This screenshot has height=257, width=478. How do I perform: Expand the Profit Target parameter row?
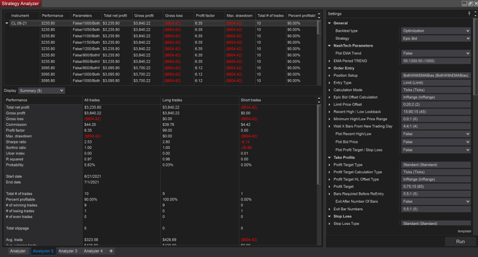pyautogui.click(x=330, y=186)
